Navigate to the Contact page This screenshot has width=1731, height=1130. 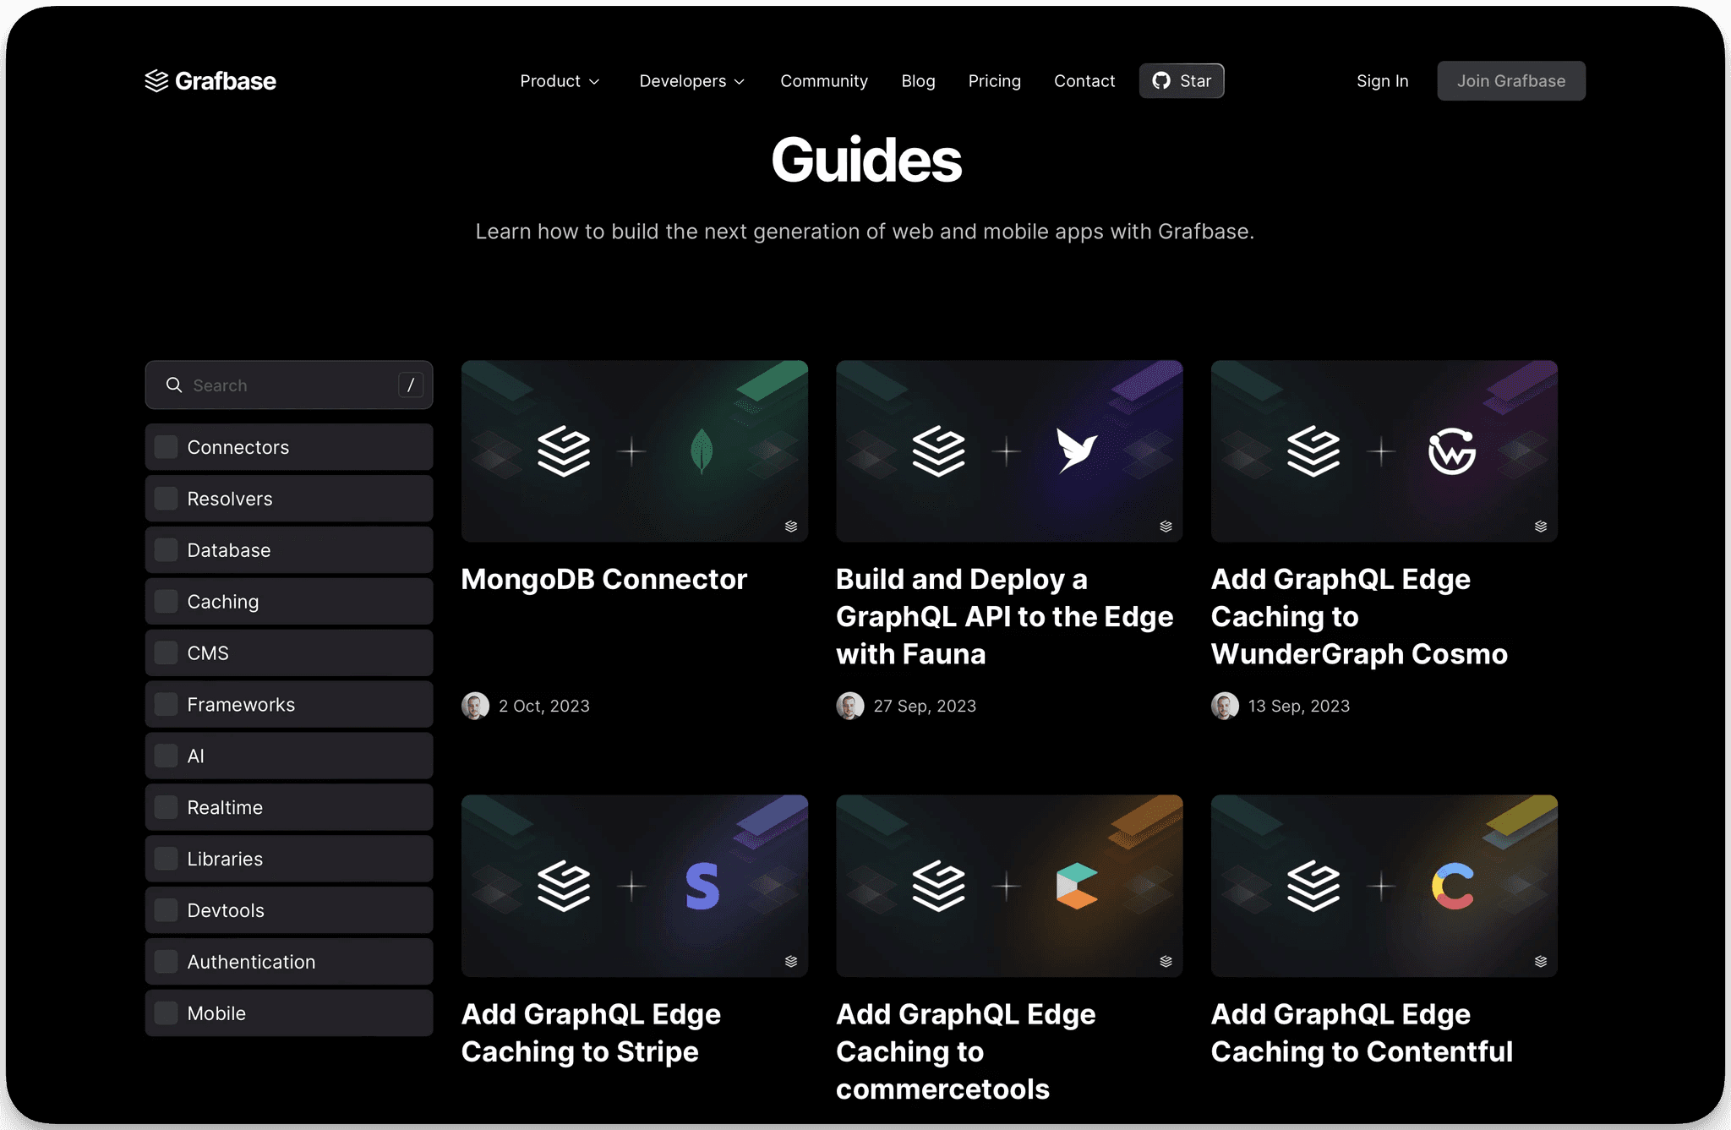[1084, 81]
